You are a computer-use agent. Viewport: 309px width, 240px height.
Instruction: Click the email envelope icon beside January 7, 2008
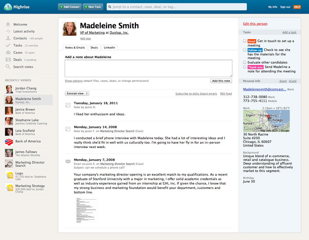point(68,161)
